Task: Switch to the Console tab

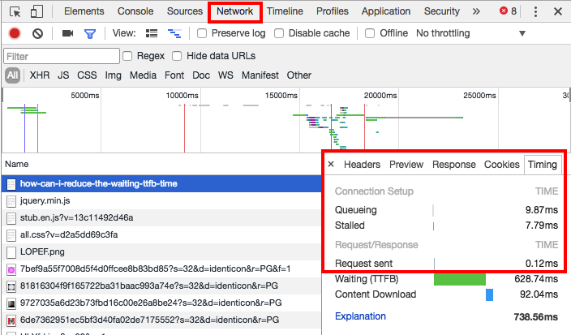Action: 135,11
